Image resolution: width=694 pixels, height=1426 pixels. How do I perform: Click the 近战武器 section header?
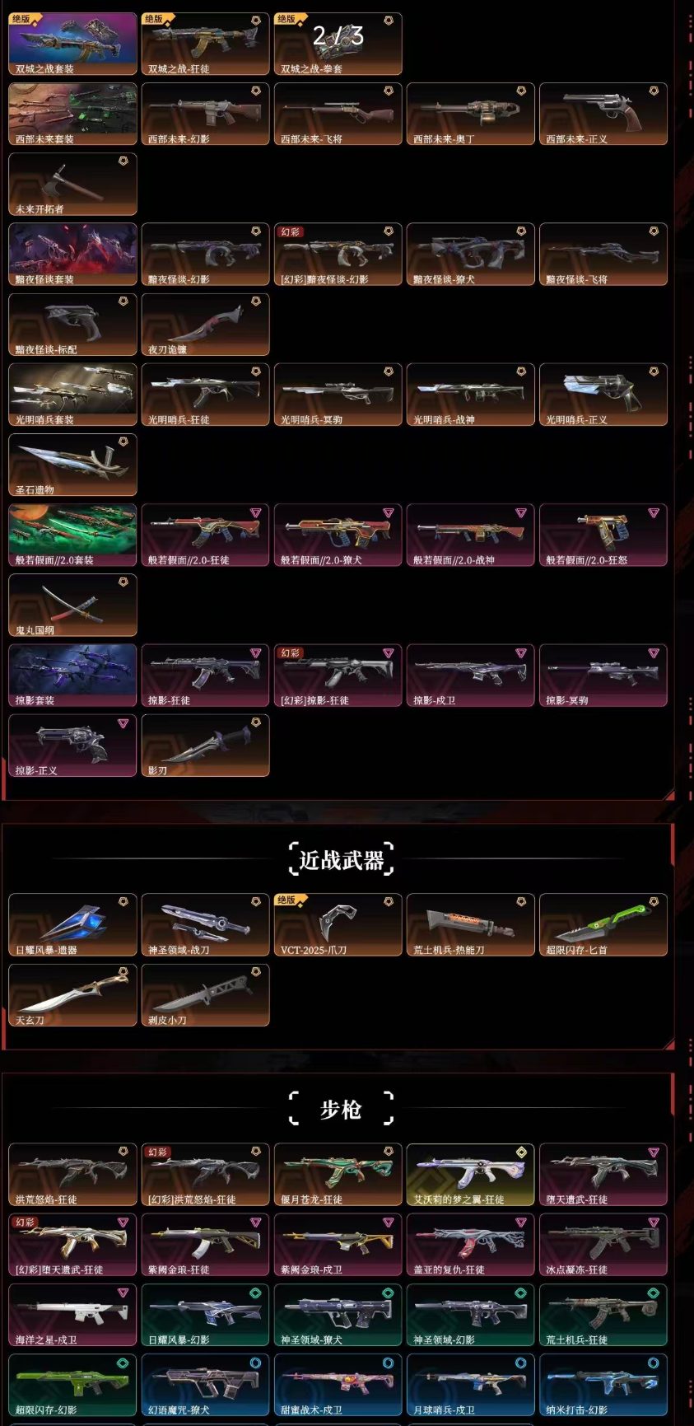tap(342, 860)
